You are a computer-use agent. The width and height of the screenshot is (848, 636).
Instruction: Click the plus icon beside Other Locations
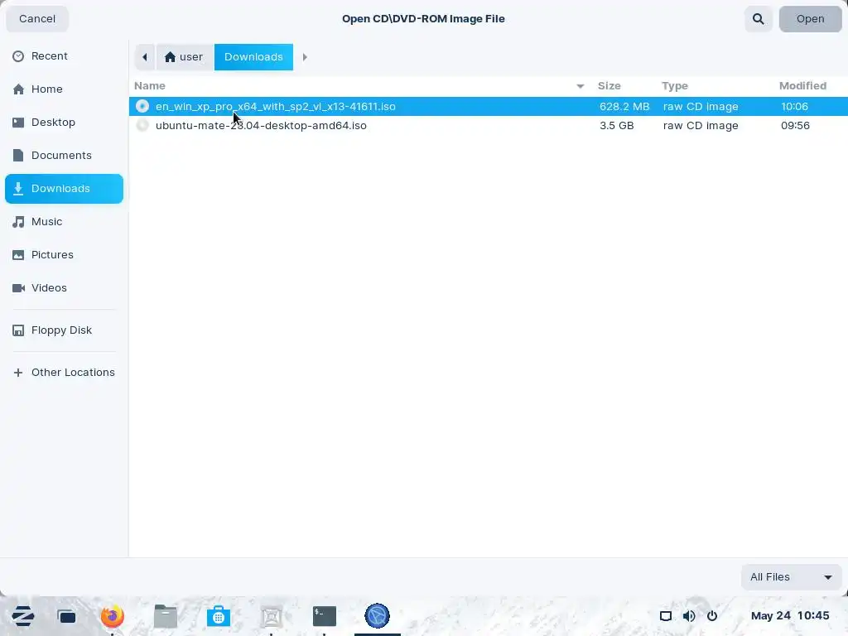coord(18,373)
